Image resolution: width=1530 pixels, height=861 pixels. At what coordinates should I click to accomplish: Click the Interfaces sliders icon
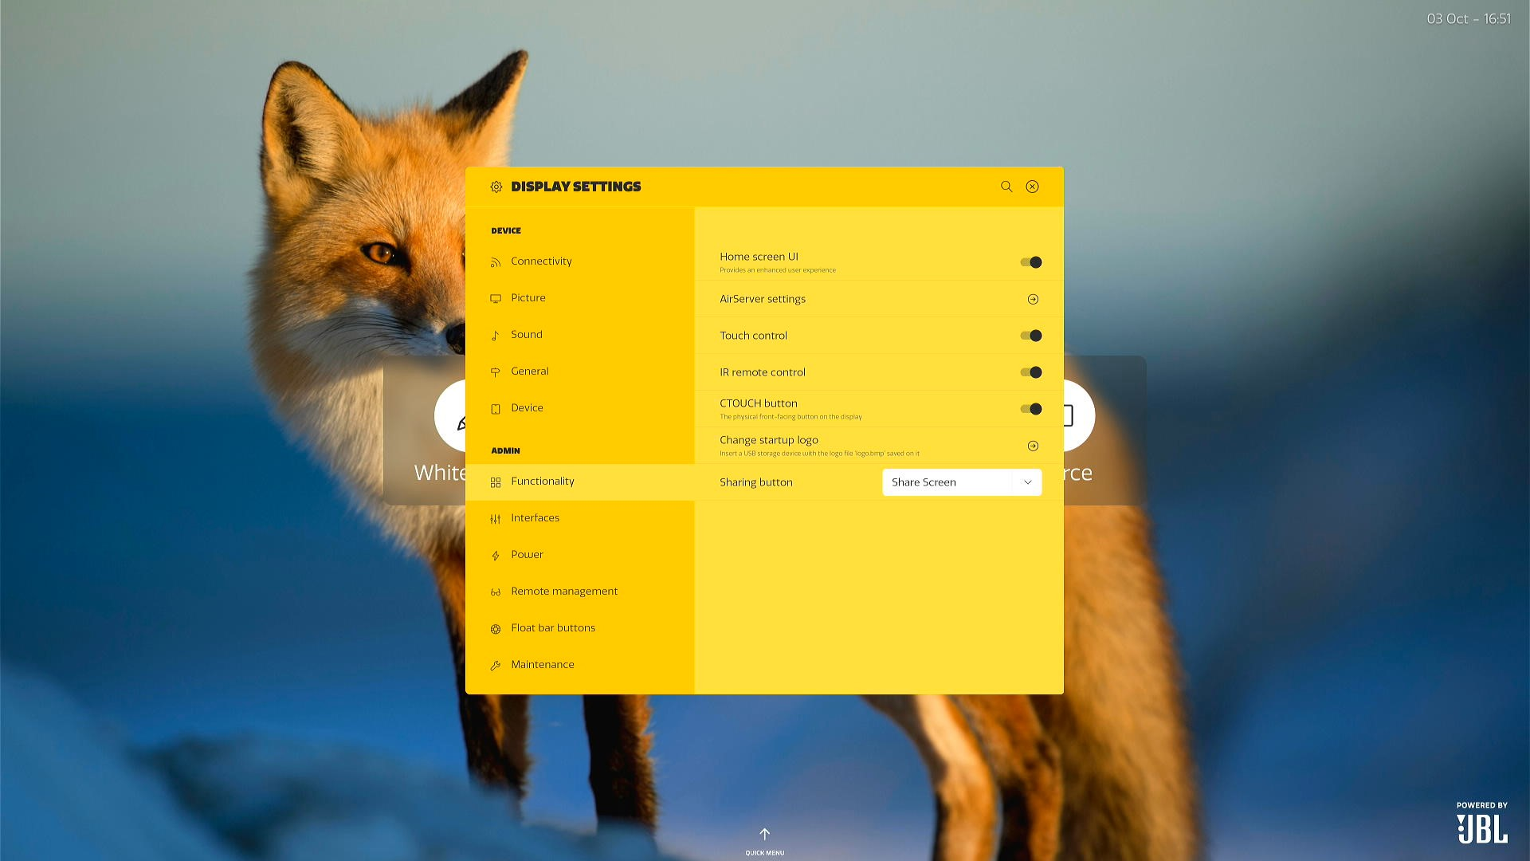[x=496, y=519]
